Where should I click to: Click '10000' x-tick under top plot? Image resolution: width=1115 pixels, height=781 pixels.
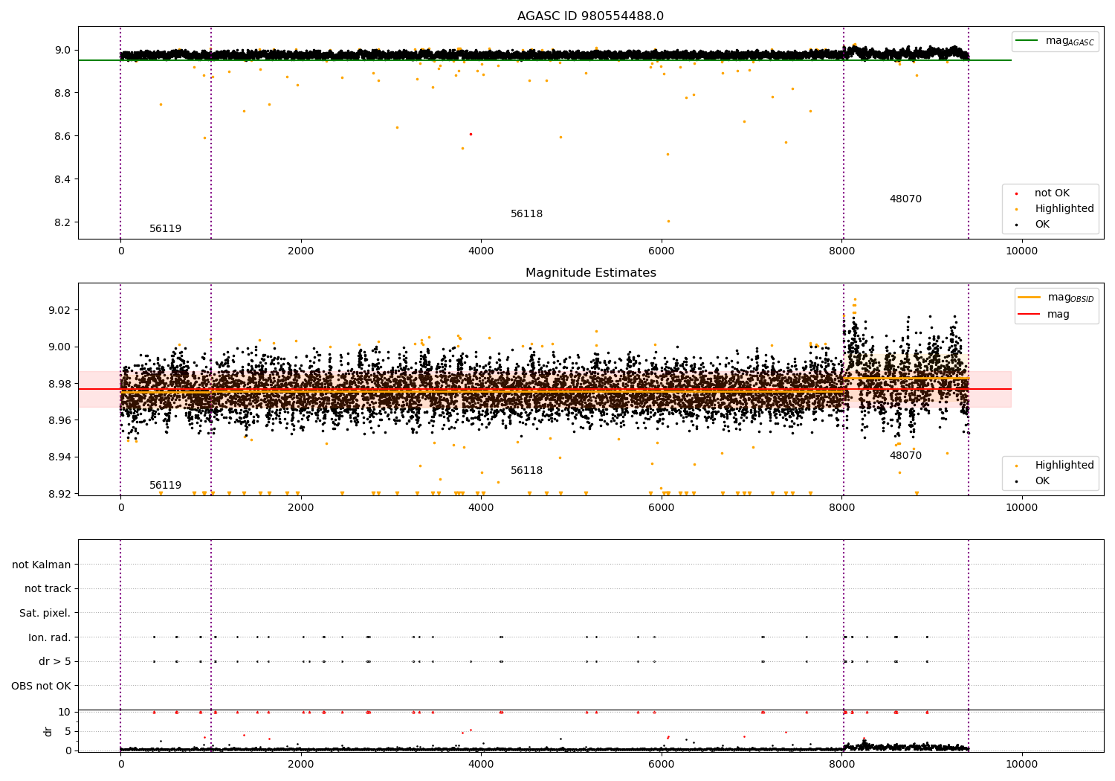pyautogui.click(x=1022, y=251)
